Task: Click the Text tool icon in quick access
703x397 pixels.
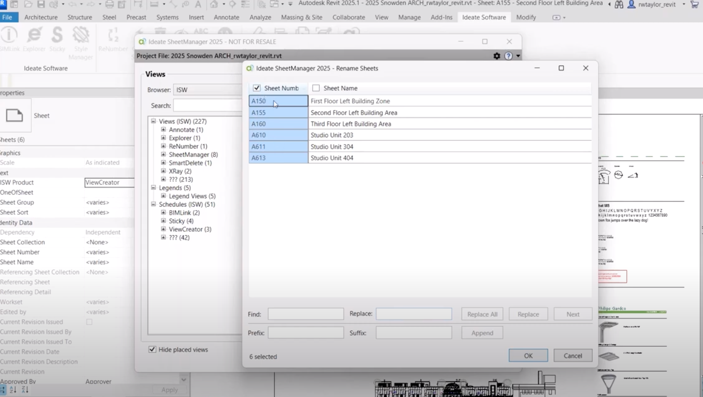Action: (198, 4)
